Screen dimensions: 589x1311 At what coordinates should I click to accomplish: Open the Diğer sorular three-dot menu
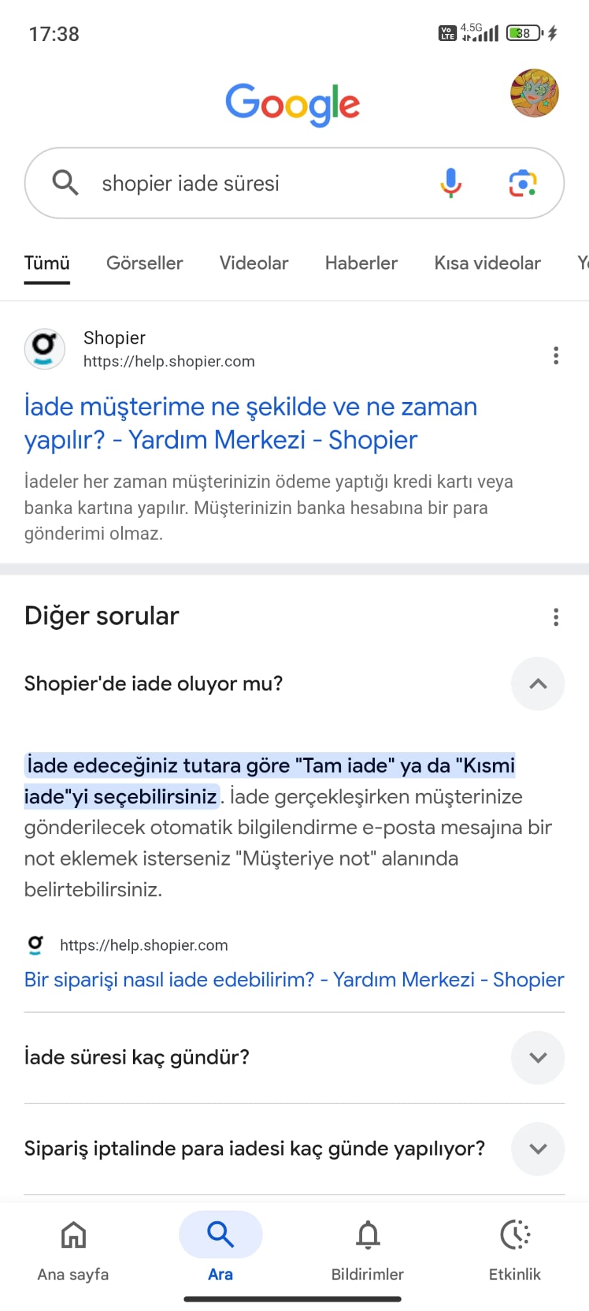[x=556, y=617]
